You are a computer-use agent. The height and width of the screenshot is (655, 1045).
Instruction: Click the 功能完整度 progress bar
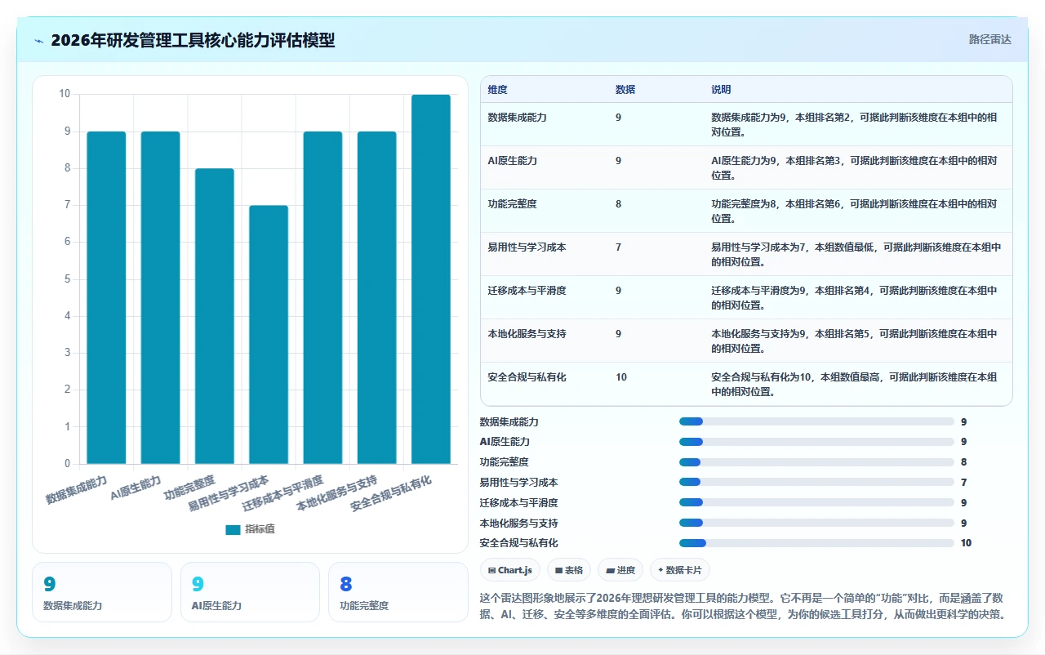[x=816, y=462]
